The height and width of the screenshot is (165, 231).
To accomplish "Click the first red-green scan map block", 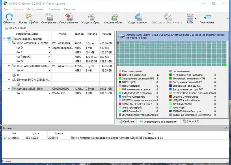I will [118, 42].
